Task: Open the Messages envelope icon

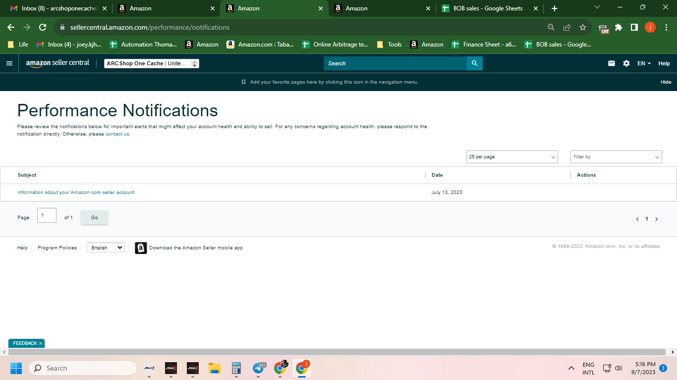Action: click(612, 63)
